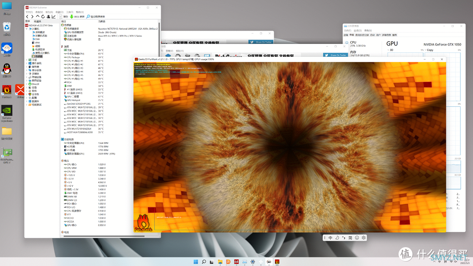The image size is (473, 266).
Task: Expand the 操作系统 tree node
Action: [x=27, y=63]
